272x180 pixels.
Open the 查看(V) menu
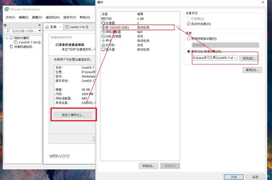pyautogui.click(x=37, y=17)
